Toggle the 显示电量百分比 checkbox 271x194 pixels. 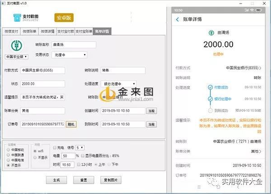[83, 156]
